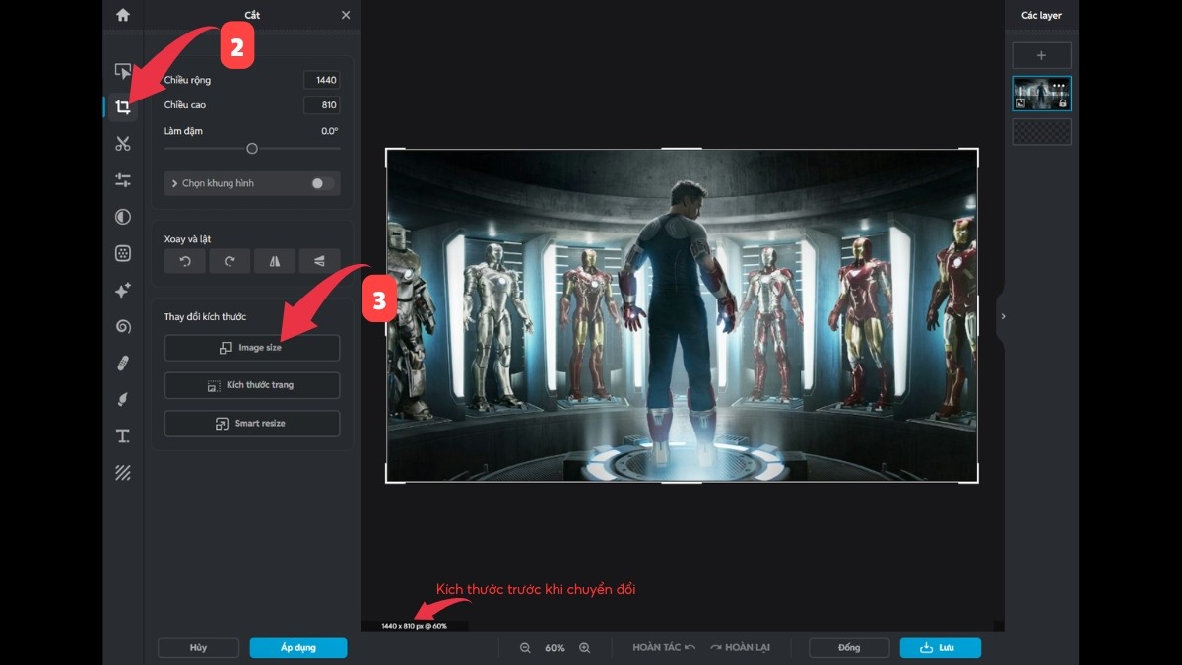Collapse the right layers panel arrow
1182x665 pixels.
point(1003,316)
